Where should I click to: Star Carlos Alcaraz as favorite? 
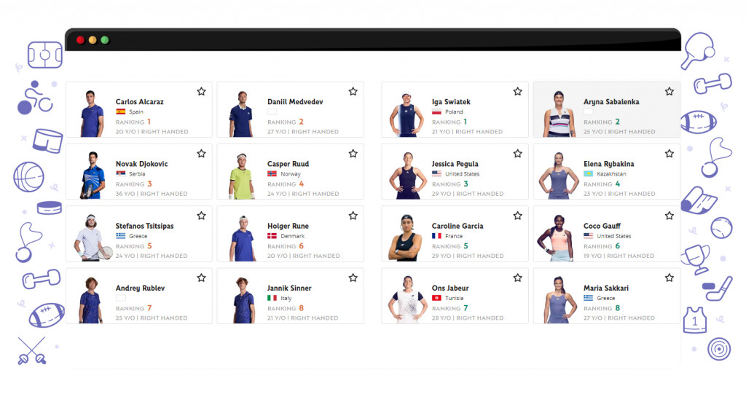click(x=201, y=92)
